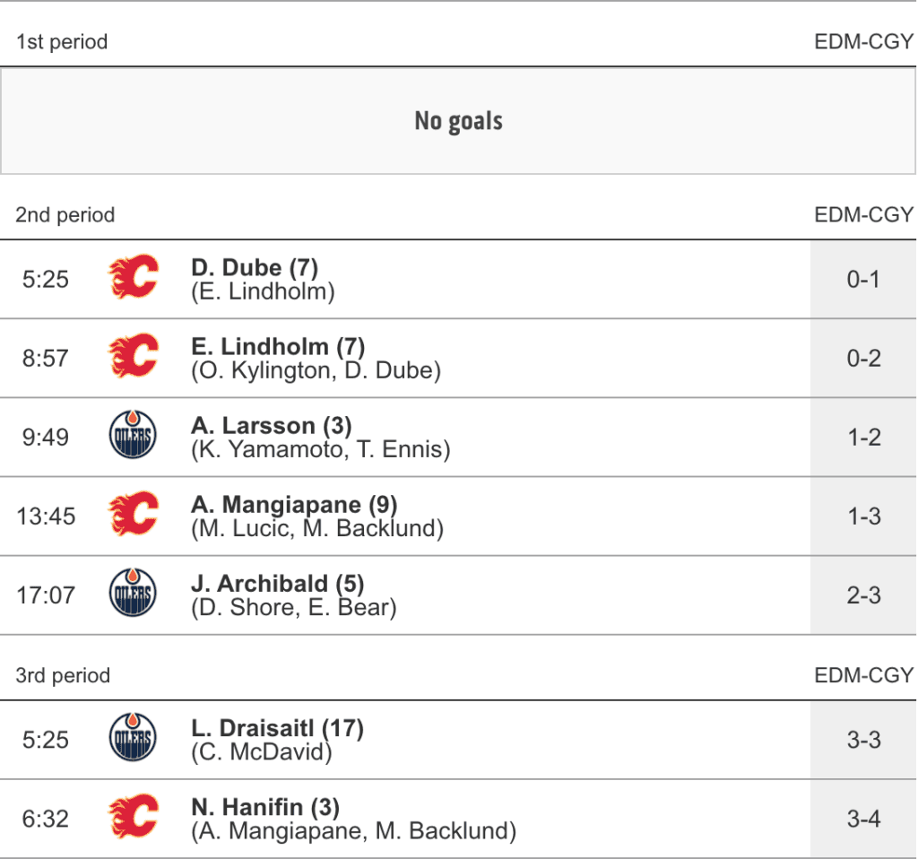Click the Oilers logo beside J. Archibald goal
This screenshot has width=918, height=859.
(x=133, y=594)
